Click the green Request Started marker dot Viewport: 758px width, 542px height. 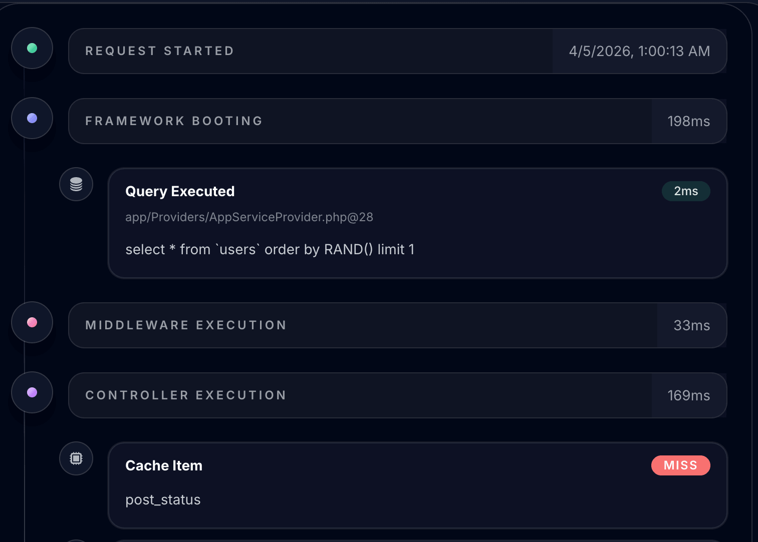(32, 48)
